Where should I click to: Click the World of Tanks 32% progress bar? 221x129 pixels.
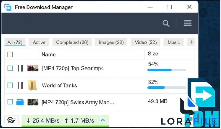pos(167,88)
